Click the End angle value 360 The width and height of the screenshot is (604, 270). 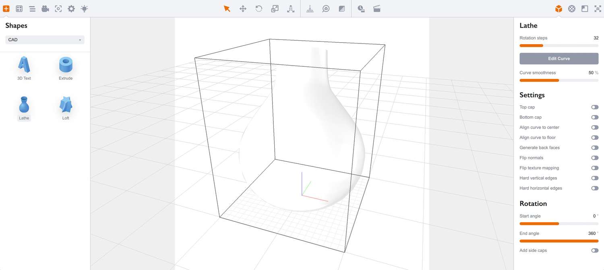592,233
